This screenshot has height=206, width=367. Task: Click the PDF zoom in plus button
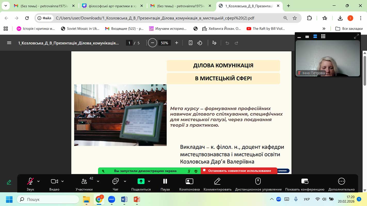pyautogui.click(x=177, y=43)
